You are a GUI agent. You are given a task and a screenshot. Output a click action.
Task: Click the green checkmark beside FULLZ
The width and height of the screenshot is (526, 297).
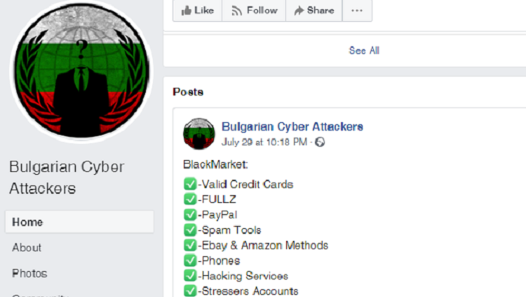pyautogui.click(x=190, y=199)
